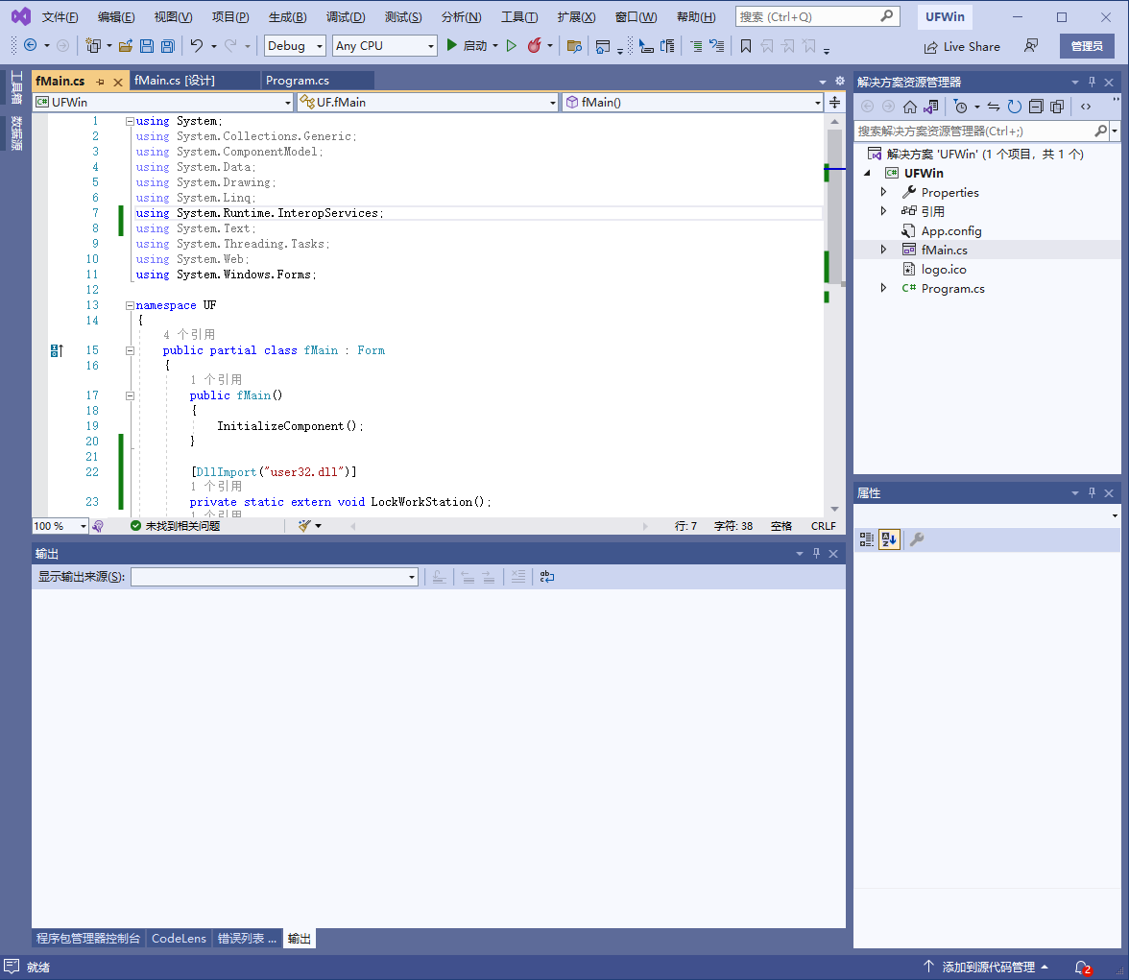
Task: Click the Find in Files folder icon
Action: 574,46
